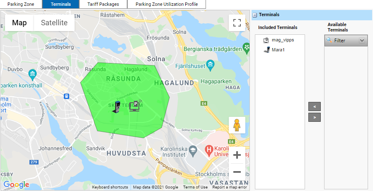Image resolution: width=373 pixels, height=191 pixels.
Task: Select the Terminals tab
Action: coord(61,4)
